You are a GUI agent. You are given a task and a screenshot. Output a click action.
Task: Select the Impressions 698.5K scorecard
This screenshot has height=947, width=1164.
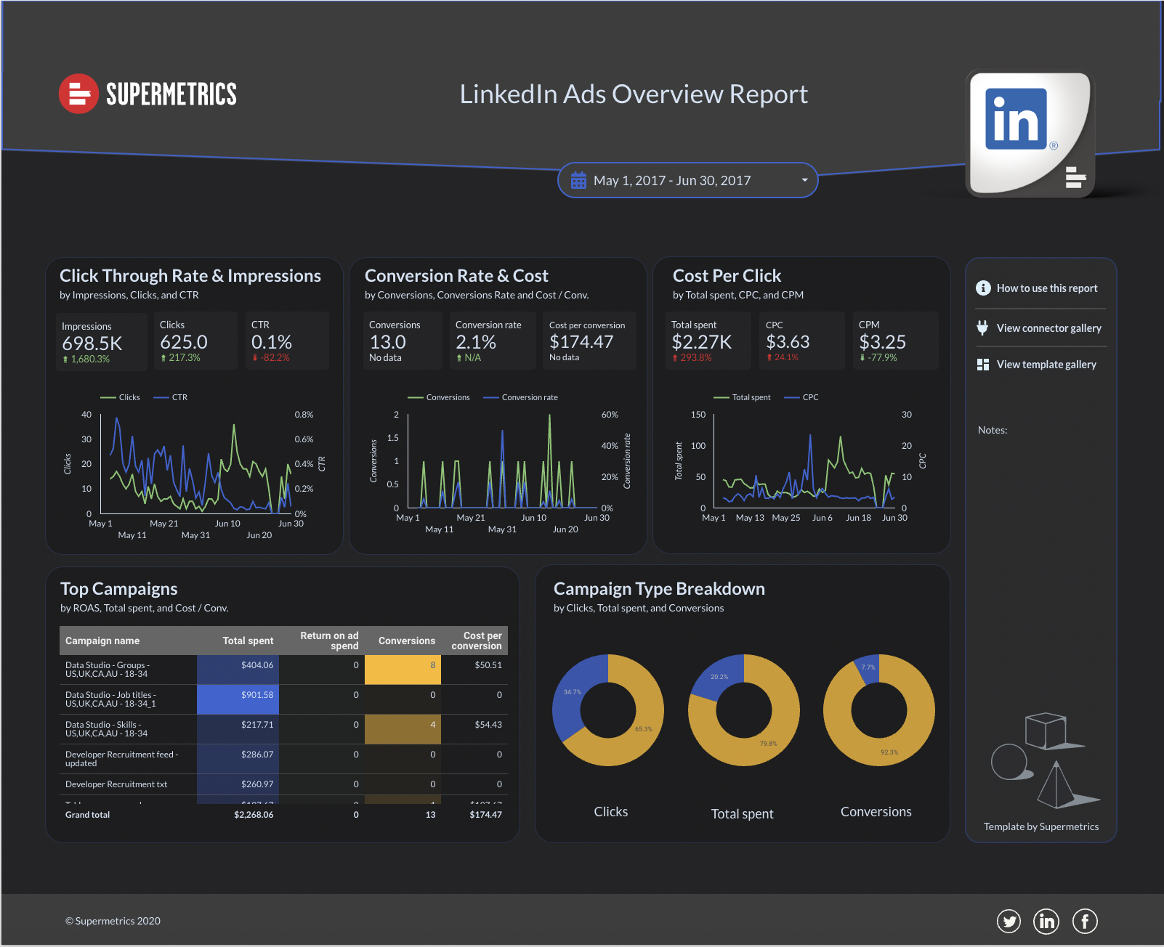[x=102, y=342]
